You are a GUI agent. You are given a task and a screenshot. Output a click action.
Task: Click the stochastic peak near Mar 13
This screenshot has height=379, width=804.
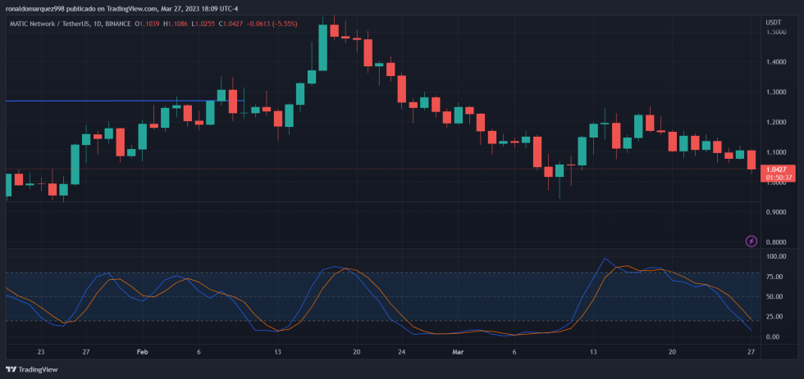(x=605, y=259)
